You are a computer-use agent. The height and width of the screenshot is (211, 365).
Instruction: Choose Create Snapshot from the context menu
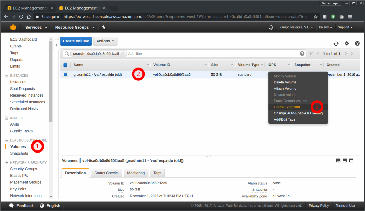[287, 107]
